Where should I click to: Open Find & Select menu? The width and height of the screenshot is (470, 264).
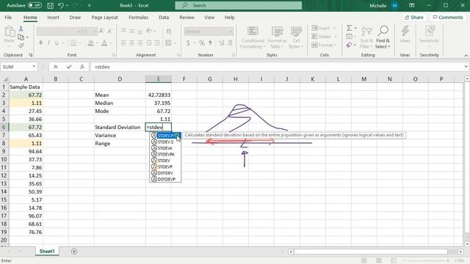pos(383,37)
